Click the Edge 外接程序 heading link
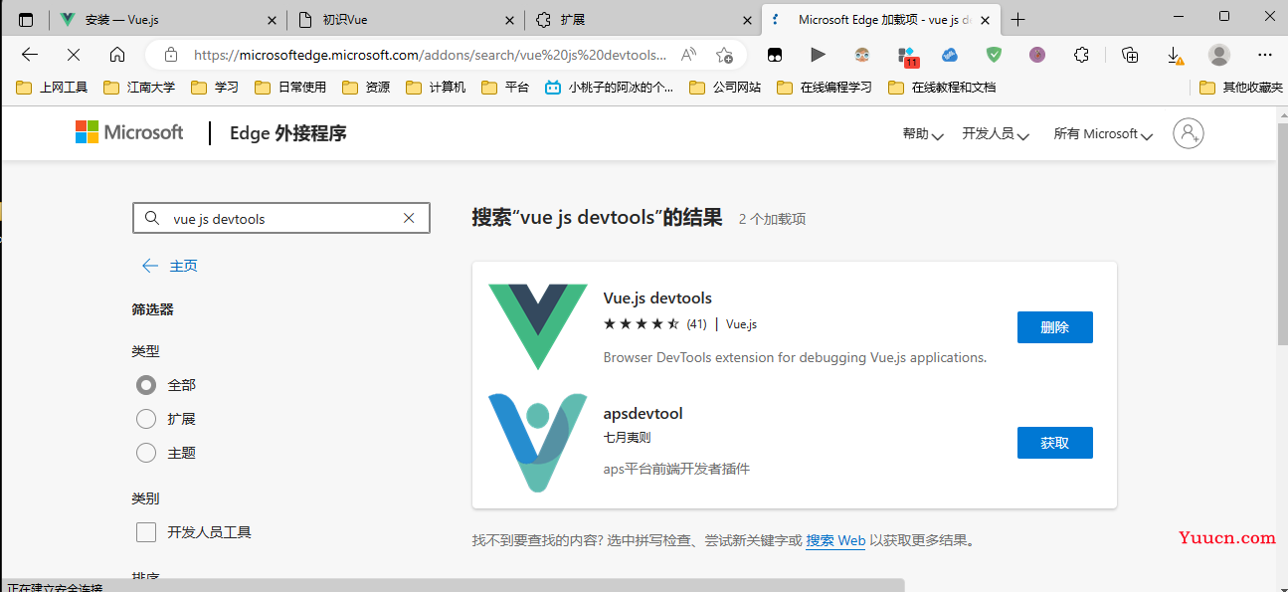The image size is (1288, 592). [288, 133]
